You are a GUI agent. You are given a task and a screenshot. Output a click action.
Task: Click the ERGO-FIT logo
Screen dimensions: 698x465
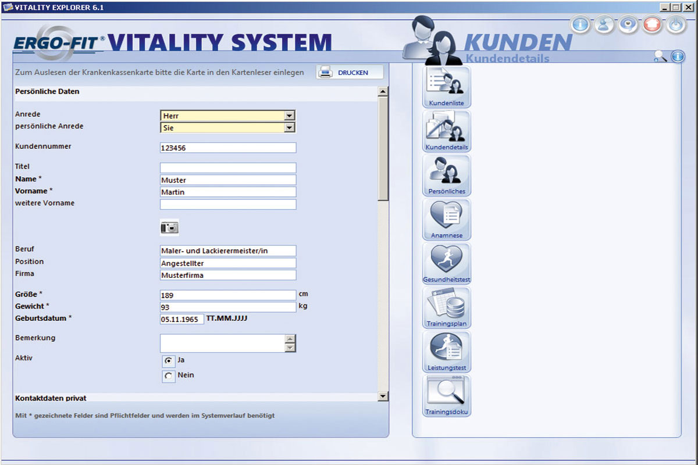59,42
